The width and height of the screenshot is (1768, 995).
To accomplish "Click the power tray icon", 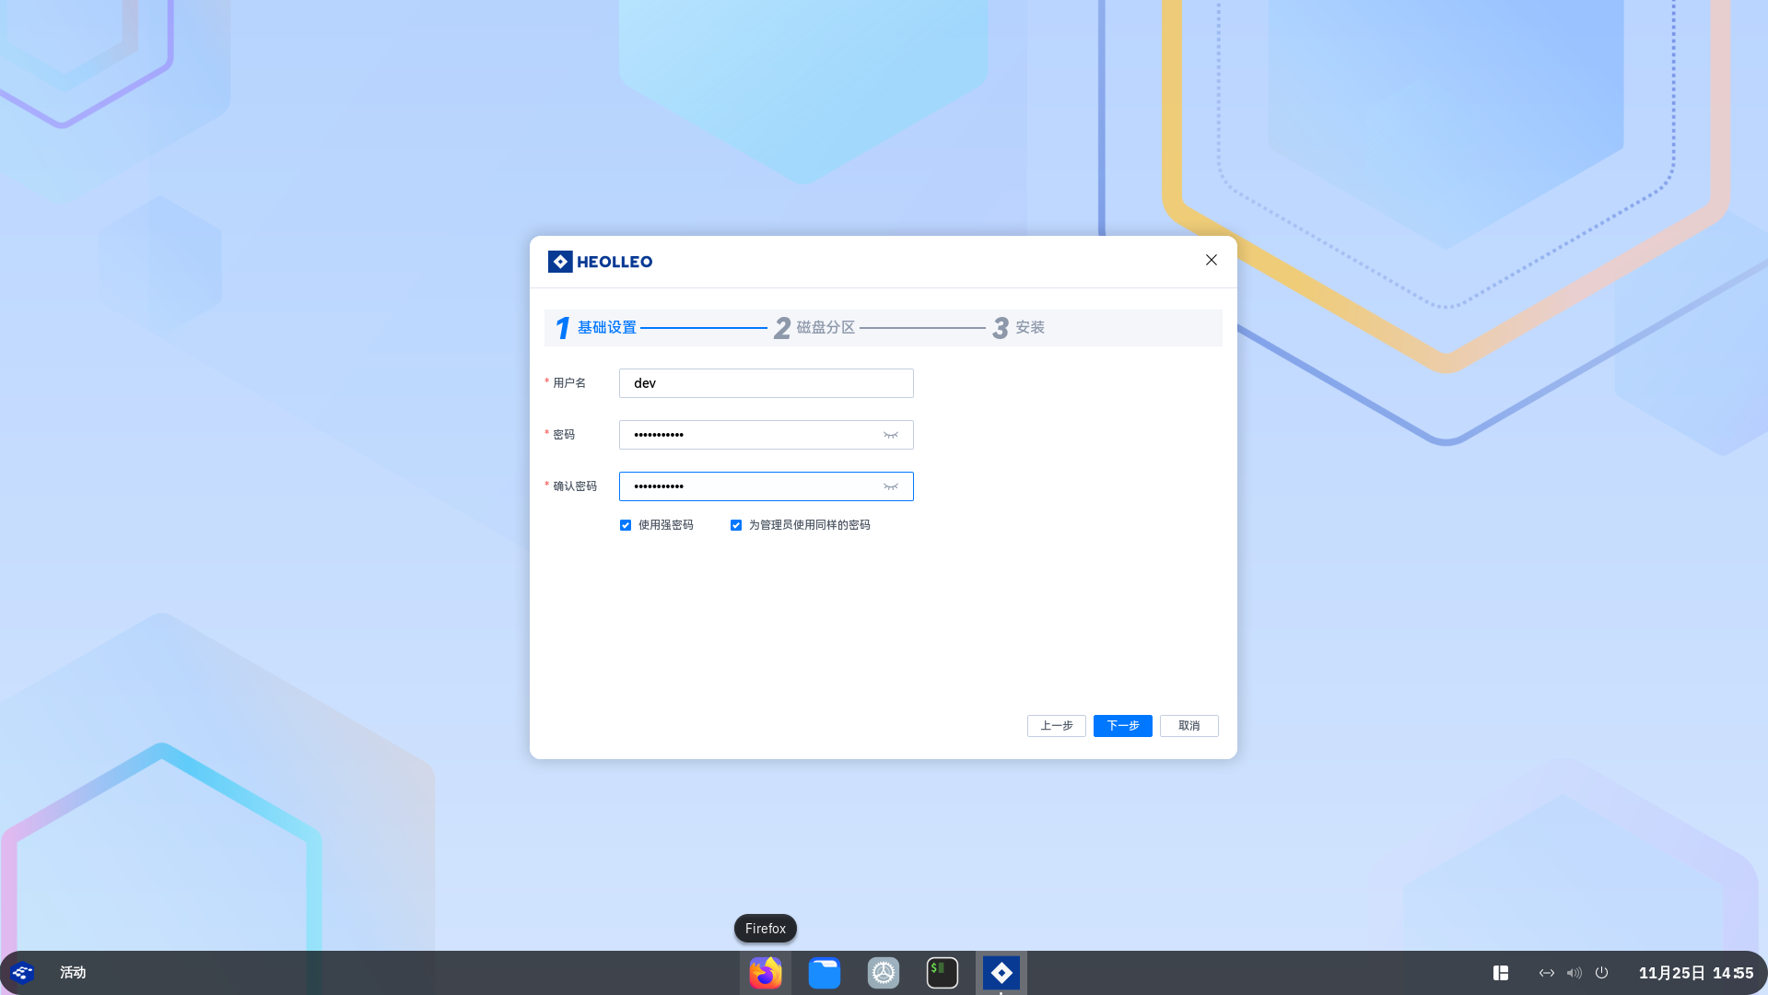I will 1602,973.
